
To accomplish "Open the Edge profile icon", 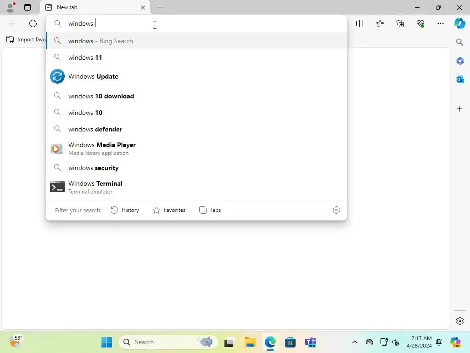I will point(11,7).
